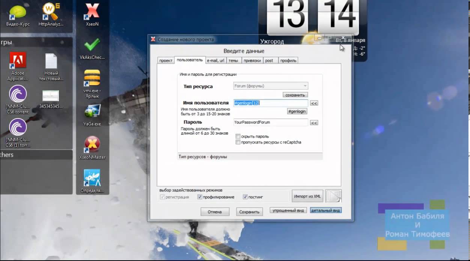Screen dimensions: 470x261
Task: Switch to детальный вид
Action: click(326, 210)
